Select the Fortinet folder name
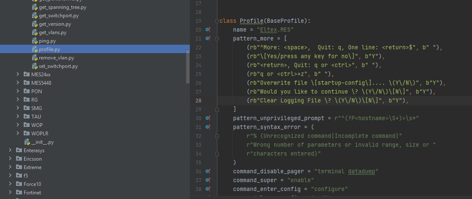 coord(32,193)
